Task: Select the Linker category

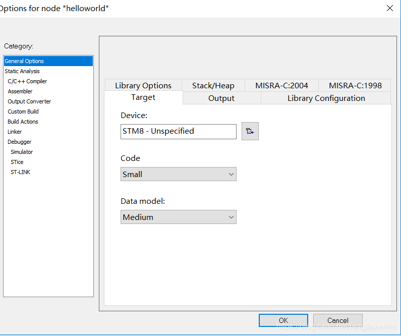Action: tap(15, 132)
